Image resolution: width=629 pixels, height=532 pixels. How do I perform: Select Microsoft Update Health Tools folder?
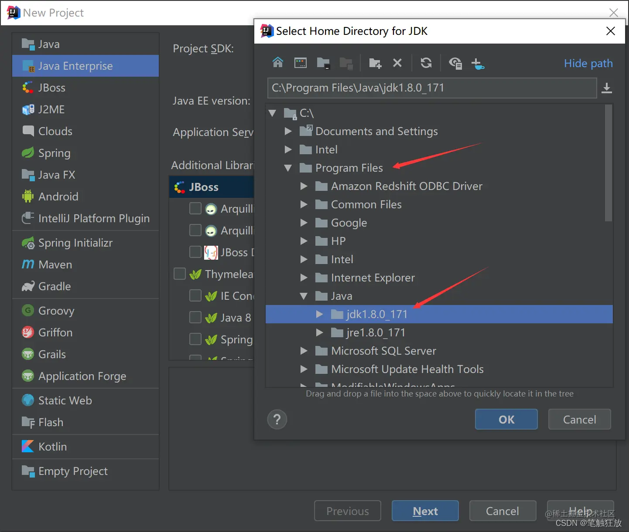(439, 369)
